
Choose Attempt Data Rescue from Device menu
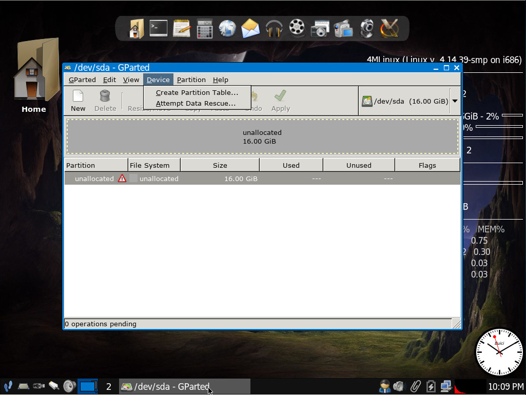196,103
